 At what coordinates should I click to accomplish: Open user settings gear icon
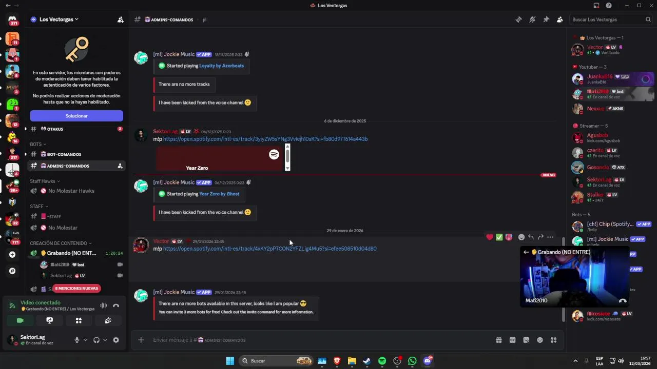[x=116, y=340]
